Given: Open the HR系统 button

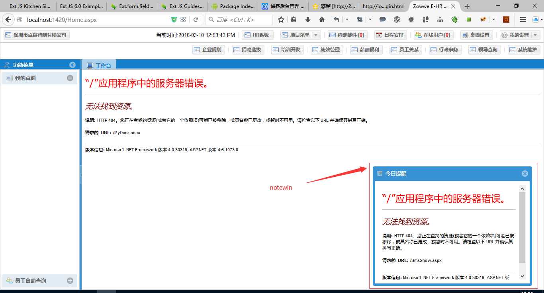Looking at the screenshot, I should (257, 35).
